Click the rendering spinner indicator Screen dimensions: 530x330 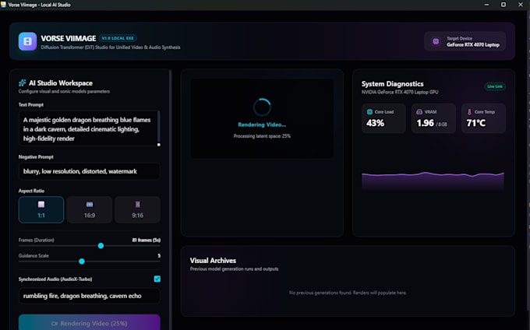pos(262,107)
